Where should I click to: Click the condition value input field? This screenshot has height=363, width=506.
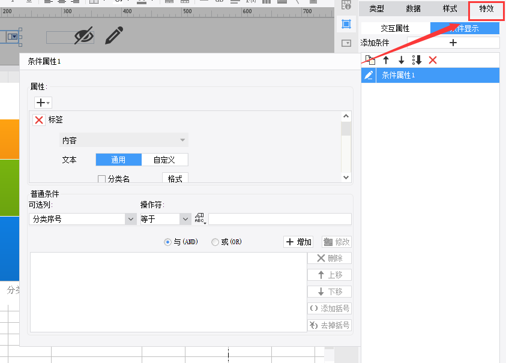point(280,219)
